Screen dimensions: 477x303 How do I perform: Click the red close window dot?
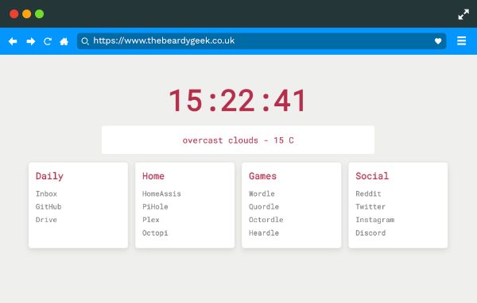coord(14,14)
